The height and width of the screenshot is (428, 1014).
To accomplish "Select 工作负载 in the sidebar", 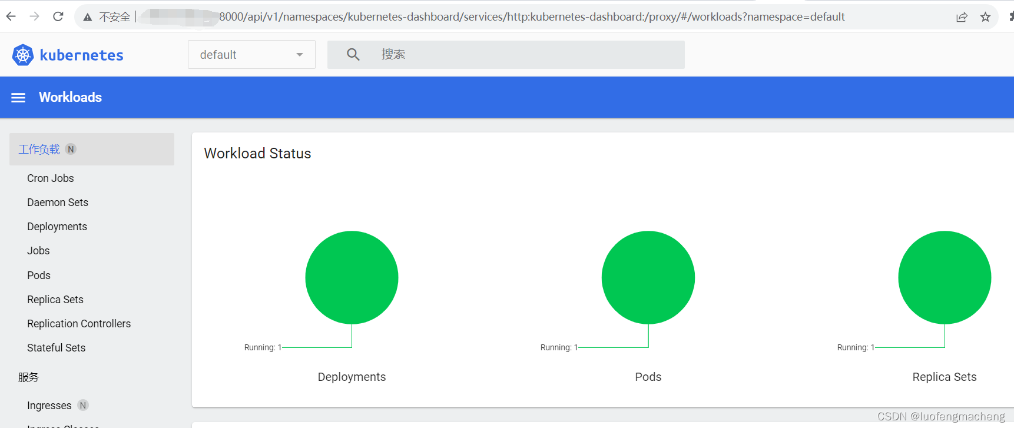I will [x=92, y=149].
